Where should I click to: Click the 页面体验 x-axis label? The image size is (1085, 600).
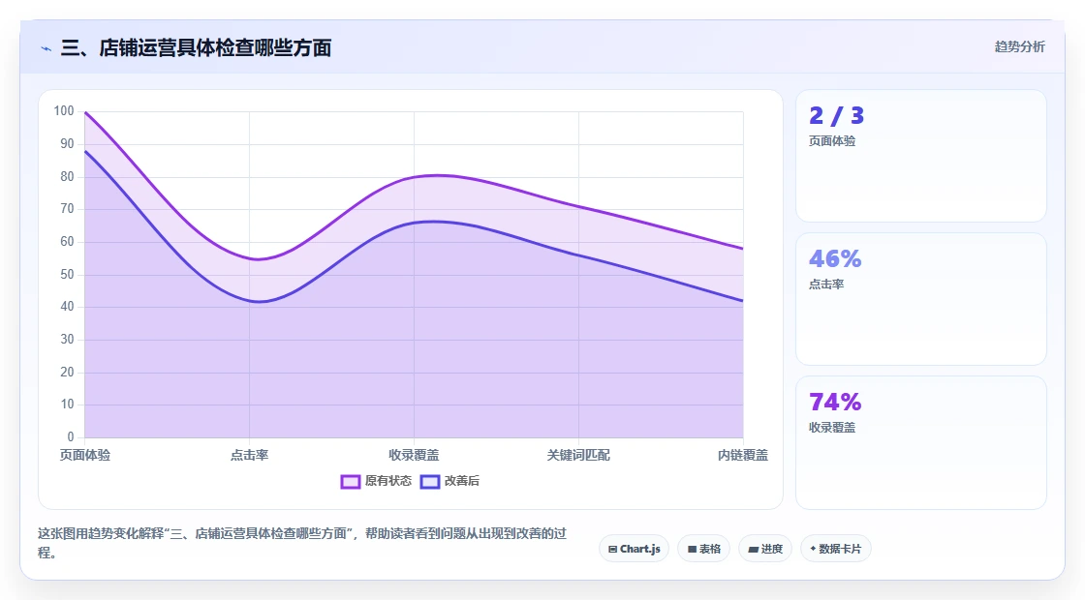(x=85, y=455)
